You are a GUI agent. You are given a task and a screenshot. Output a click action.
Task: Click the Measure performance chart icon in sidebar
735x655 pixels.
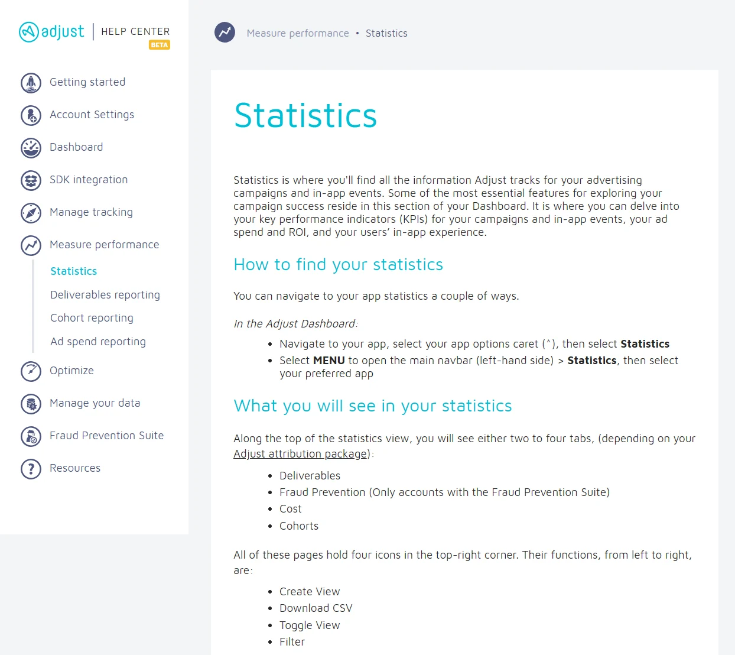tap(31, 245)
